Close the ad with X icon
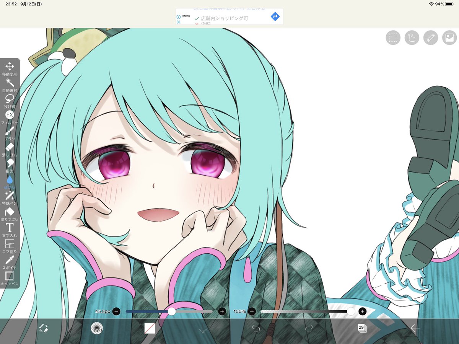The image size is (459, 344). click(179, 22)
